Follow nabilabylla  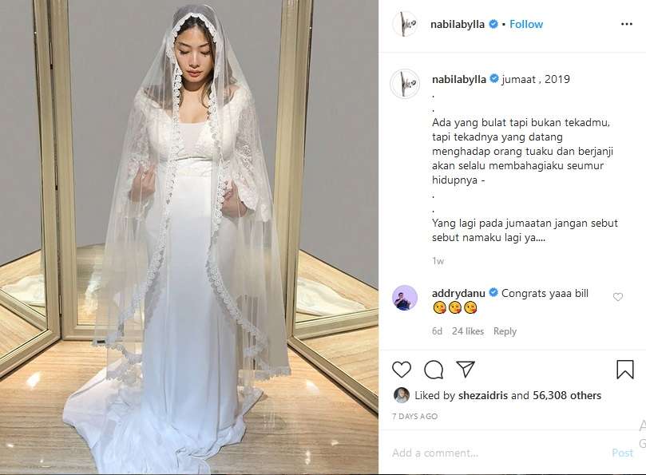(x=526, y=24)
